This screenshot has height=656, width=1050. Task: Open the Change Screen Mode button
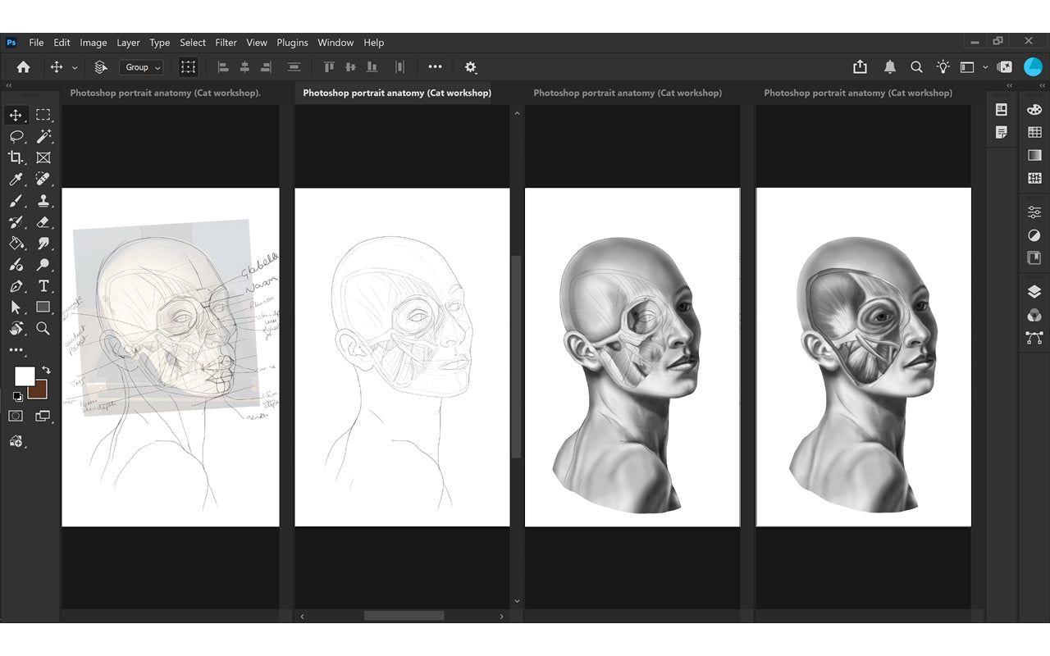click(x=43, y=416)
